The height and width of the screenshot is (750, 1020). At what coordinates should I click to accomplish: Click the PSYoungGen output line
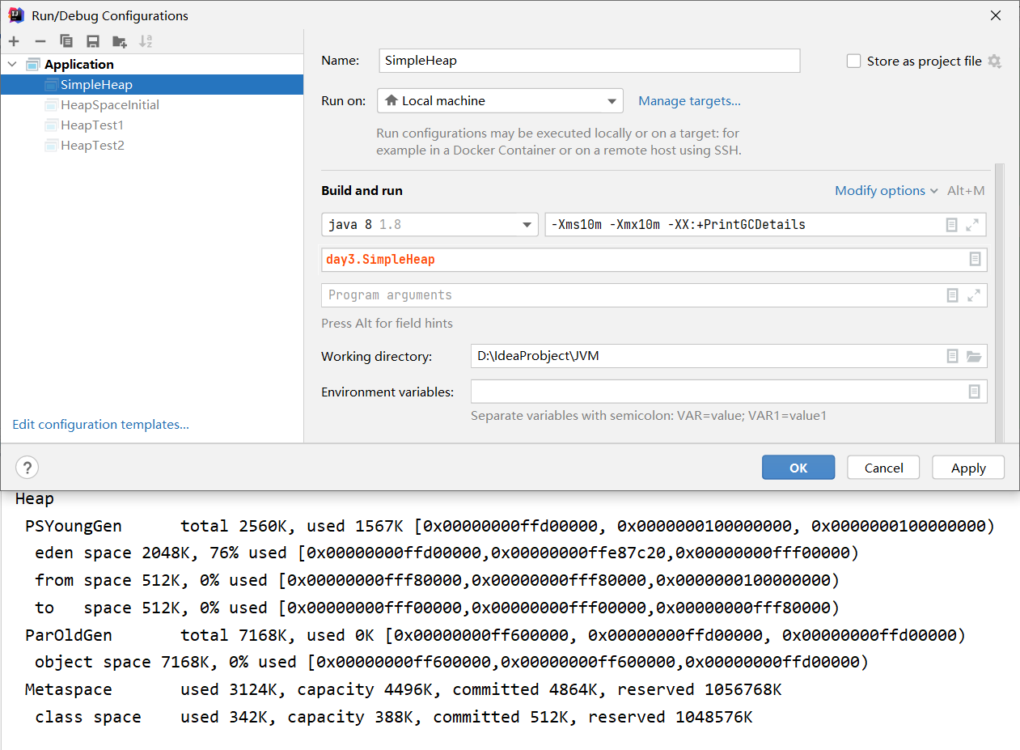(x=510, y=526)
